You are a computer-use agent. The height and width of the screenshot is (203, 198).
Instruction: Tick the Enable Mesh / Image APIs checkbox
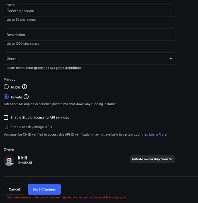tap(6, 127)
